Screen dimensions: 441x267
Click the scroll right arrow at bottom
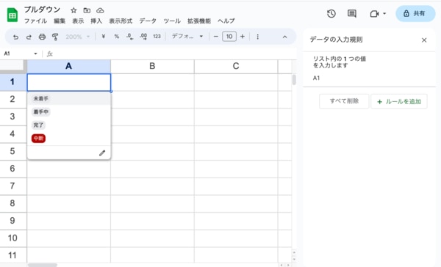(x=288, y=265)
